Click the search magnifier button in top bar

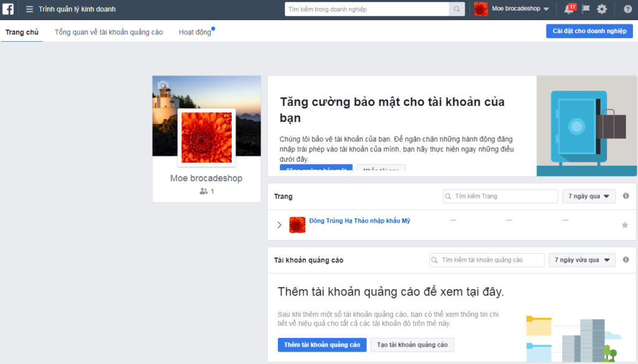(457, 9)
